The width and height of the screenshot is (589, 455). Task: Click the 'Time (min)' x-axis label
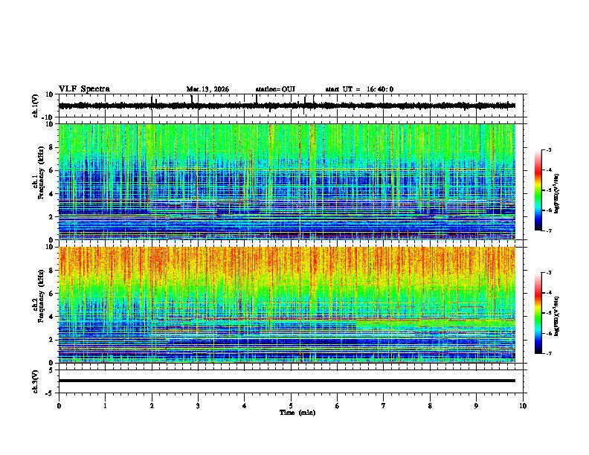pyautogui.click(x=297, y=413)
